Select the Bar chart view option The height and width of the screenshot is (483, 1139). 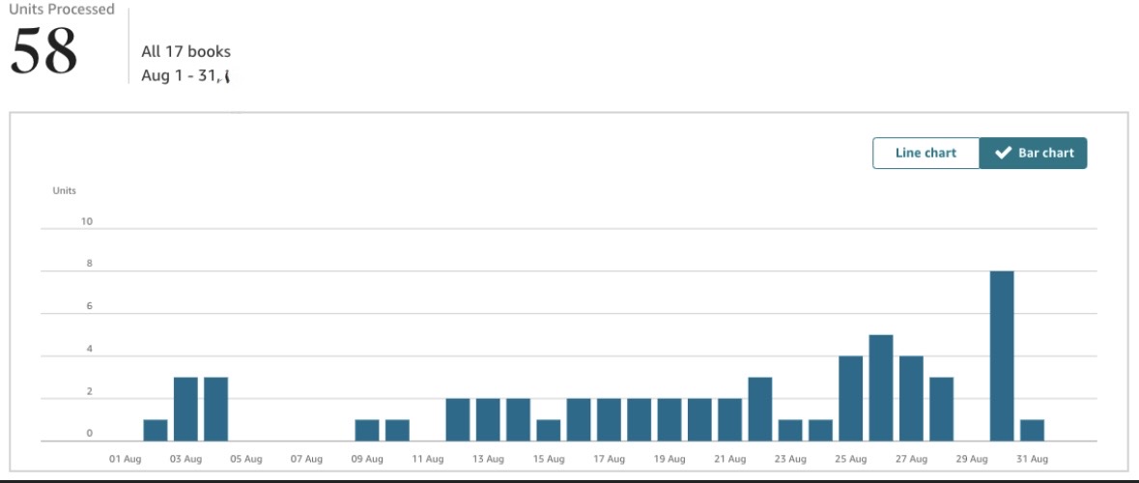[1033, 154]
